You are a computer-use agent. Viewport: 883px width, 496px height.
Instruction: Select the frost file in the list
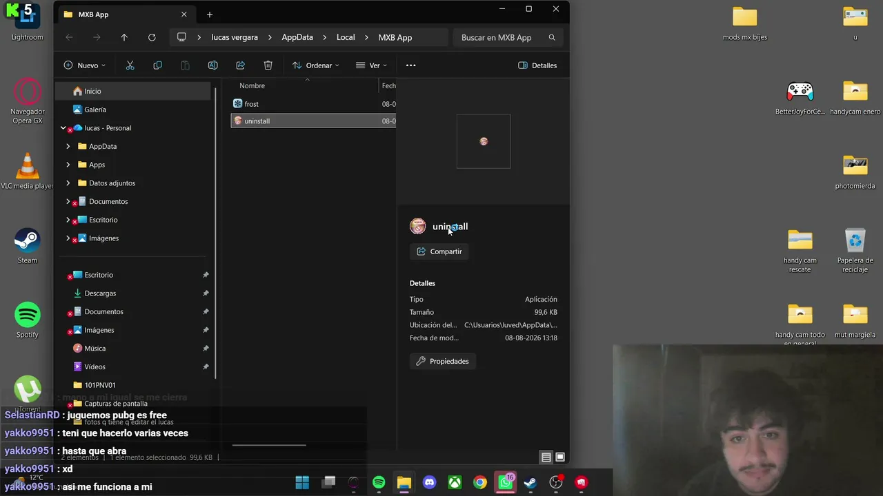pos(313,104)
